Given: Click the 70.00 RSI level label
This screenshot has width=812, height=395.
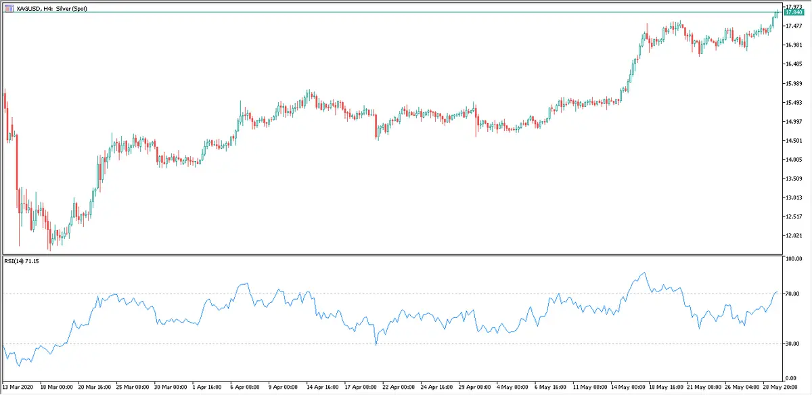Looking at the screenshot, I should click(x=792, y=294).
